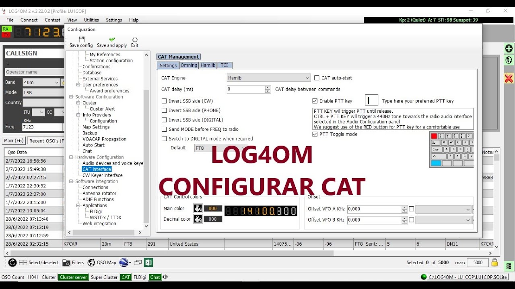
Task: Check the Offset VFO A checkbox
Action: click(411, 209)
